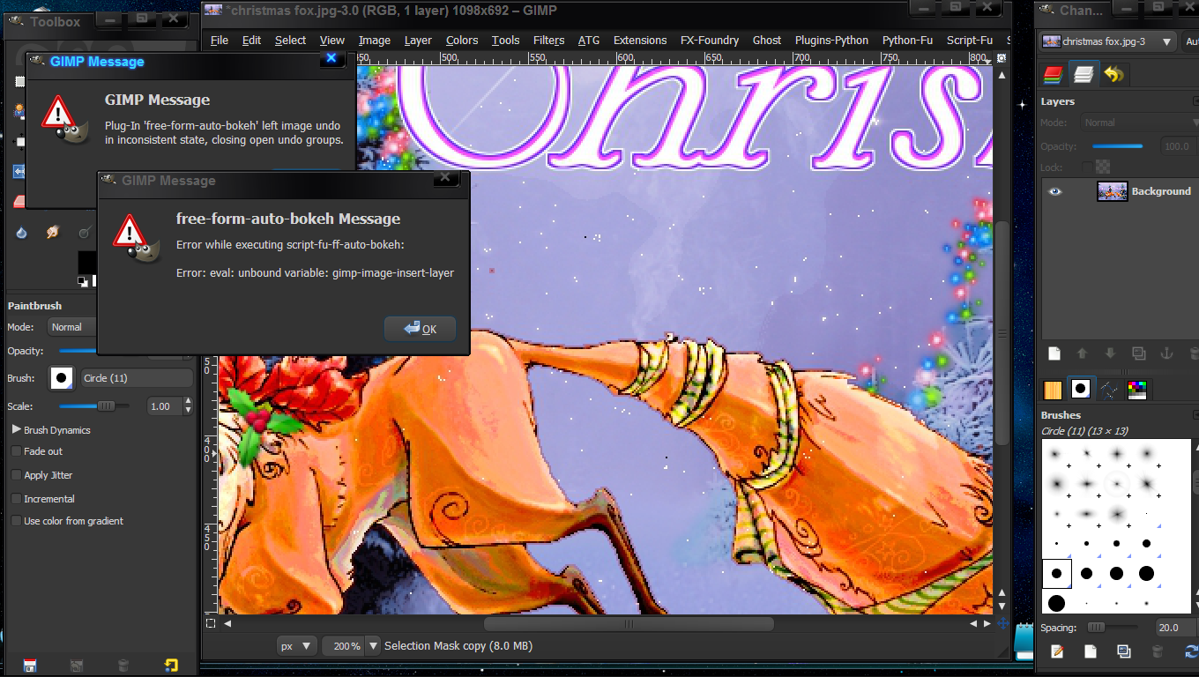The height and width of the screenshot is (677, 1199).
Task: Open the Edit menu
Action: click(x=252, y=40)
